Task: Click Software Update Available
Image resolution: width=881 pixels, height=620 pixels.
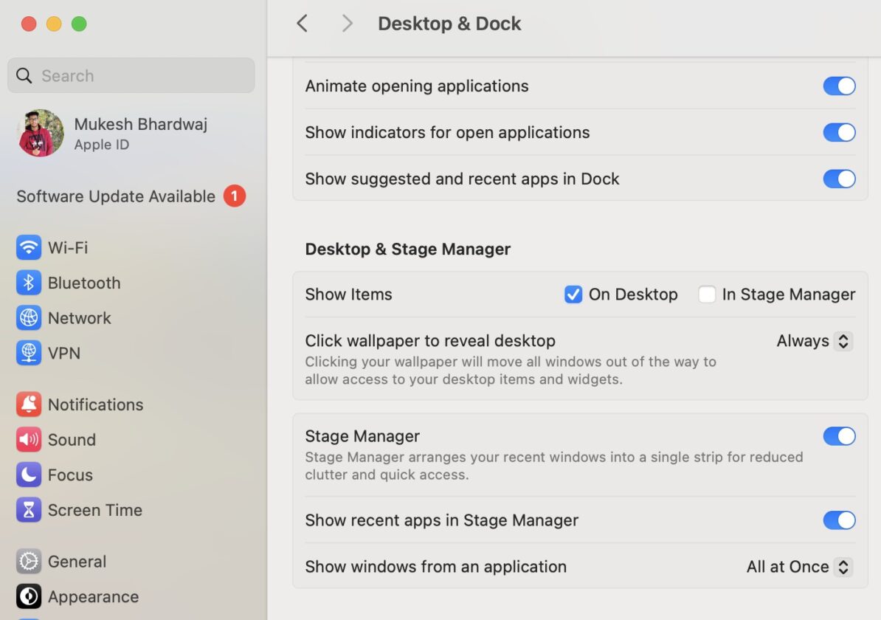Action: click(115, 196)
